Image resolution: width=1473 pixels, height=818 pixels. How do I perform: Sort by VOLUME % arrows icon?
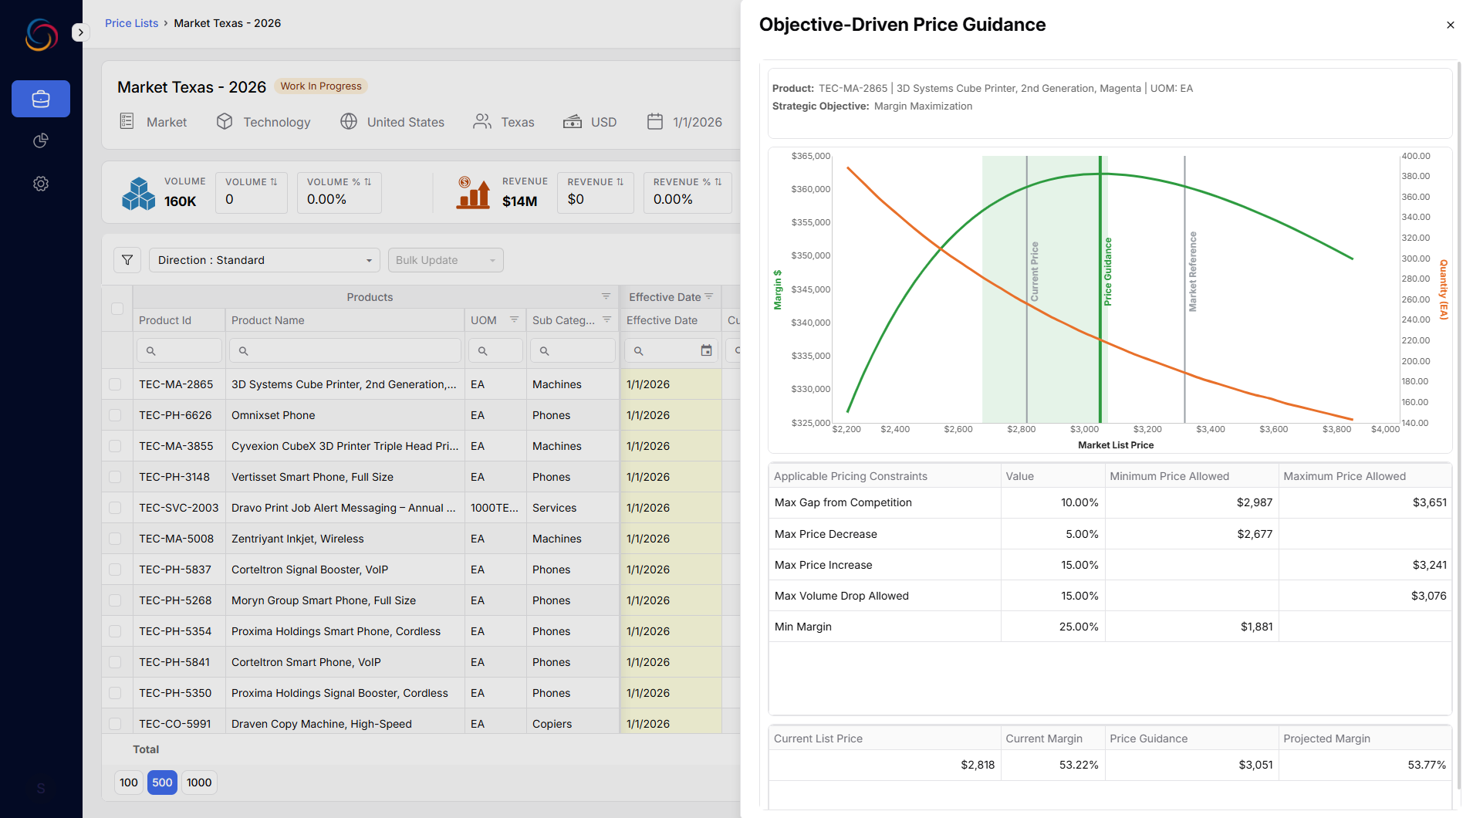(368, 182)
